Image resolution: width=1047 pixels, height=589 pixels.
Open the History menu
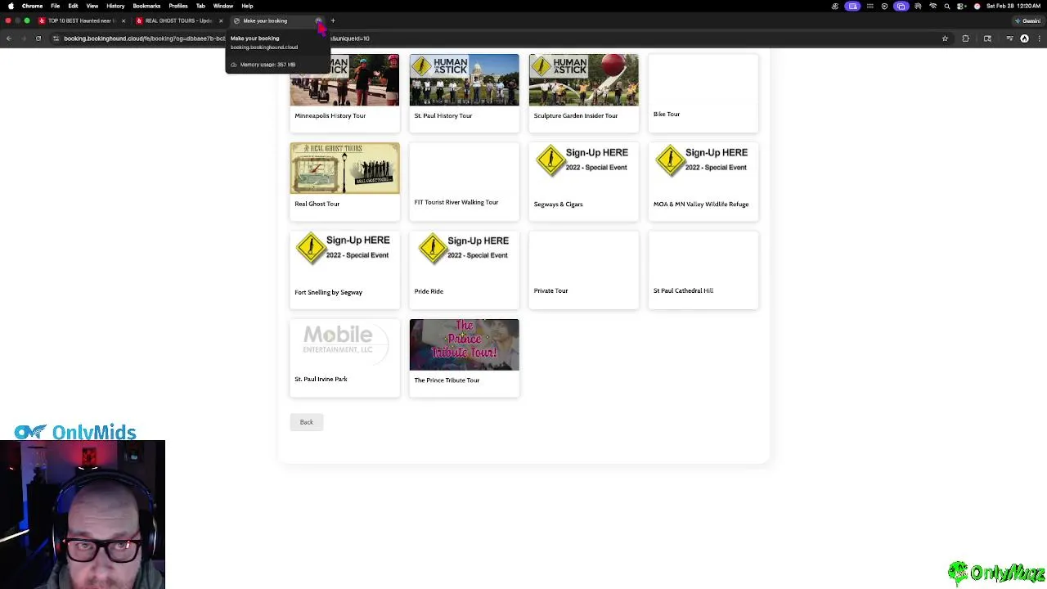pyautogui.click(x=115, y=6)
